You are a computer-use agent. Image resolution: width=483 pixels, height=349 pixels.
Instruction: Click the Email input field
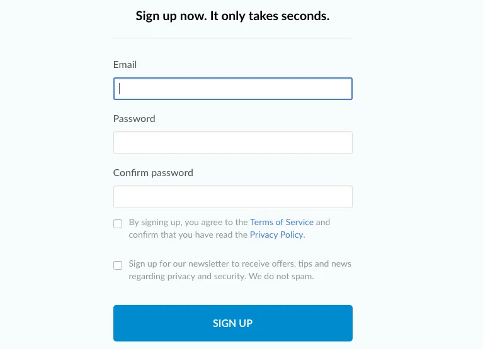[233, 89]
